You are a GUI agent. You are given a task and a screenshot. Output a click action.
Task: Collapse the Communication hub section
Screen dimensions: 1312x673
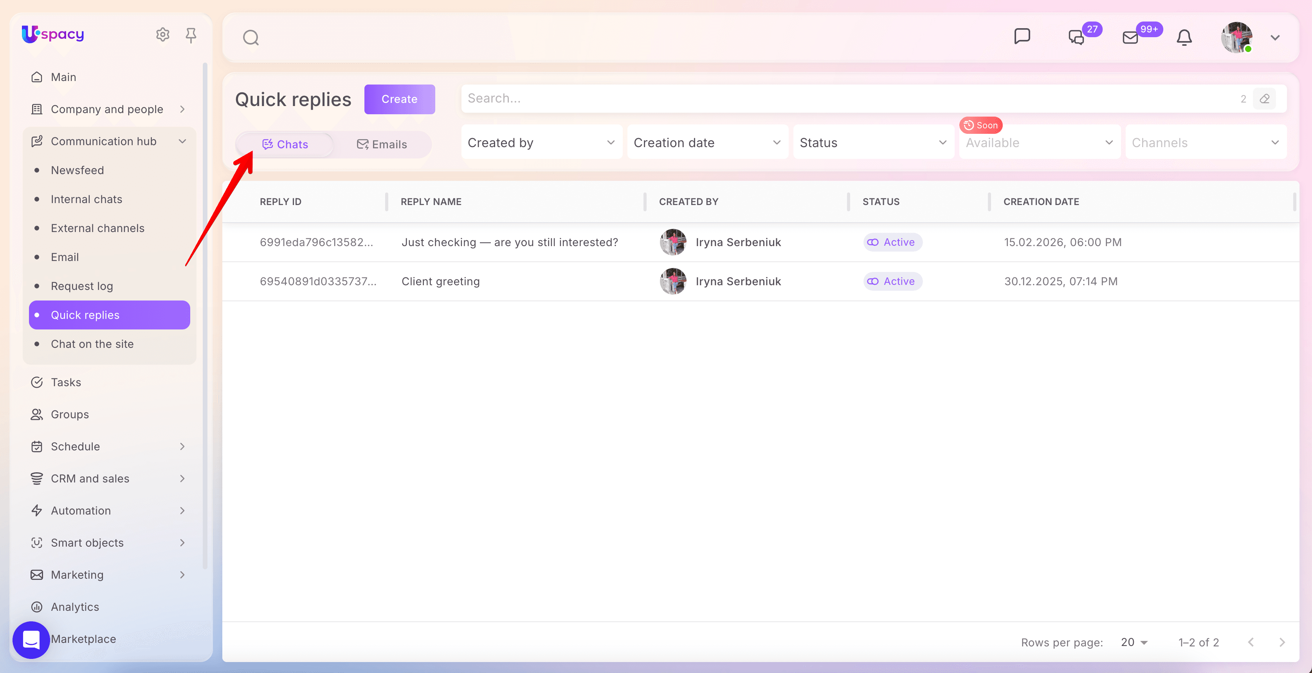[182, 142]
